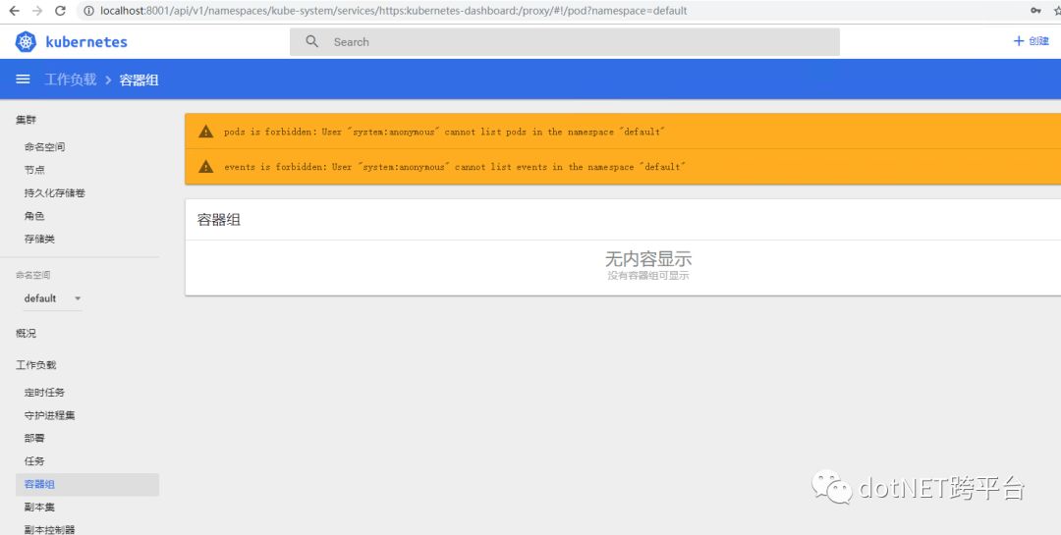
Task: Open 定时任务 in the sidebar
Action: point(44,393)
